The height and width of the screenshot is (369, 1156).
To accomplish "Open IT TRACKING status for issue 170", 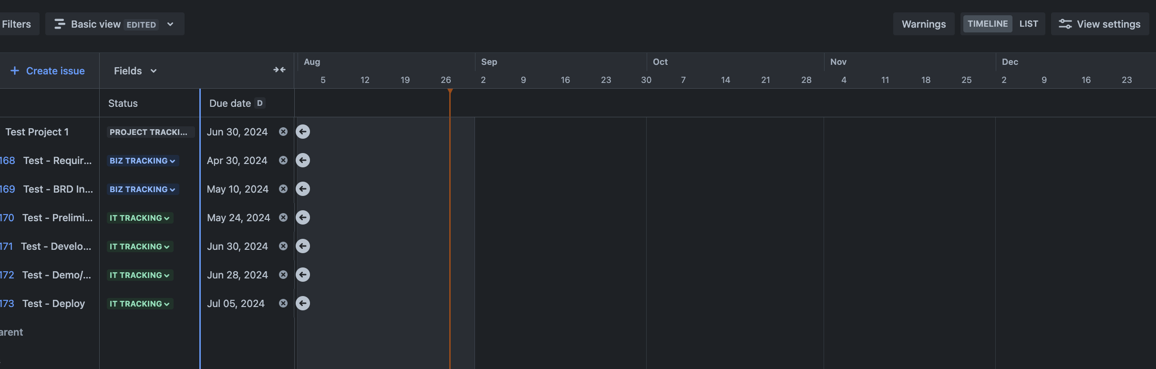I will tap(140, 218).
